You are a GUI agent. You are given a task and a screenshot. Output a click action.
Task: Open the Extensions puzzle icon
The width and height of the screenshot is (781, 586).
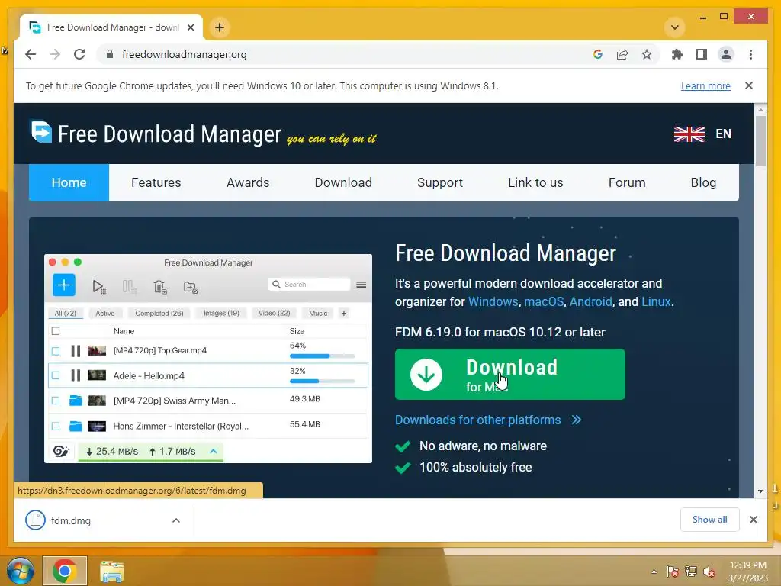point(677,54)
